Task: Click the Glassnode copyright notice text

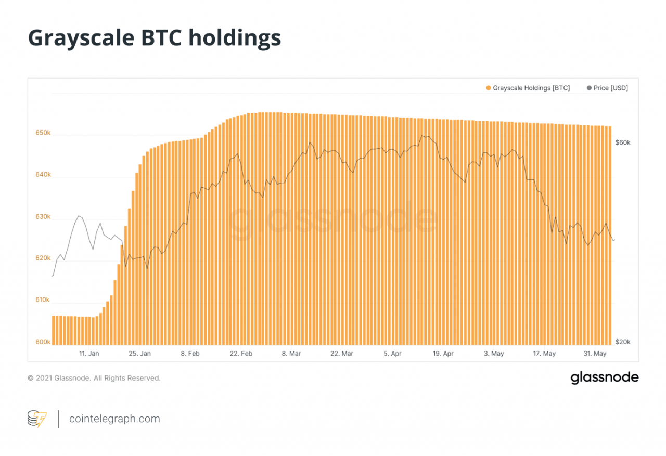Action: (94, 378)
